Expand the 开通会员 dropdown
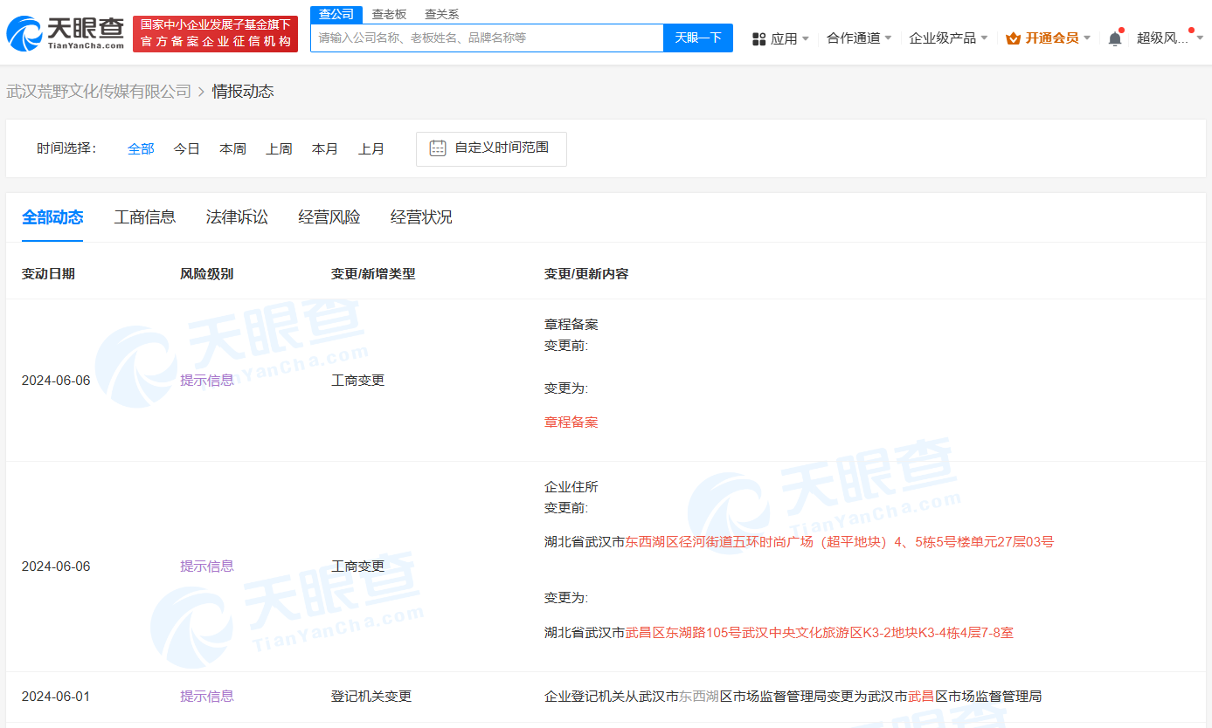Viewport: 1212px width, 728px height. click(x=1048, y=38)
